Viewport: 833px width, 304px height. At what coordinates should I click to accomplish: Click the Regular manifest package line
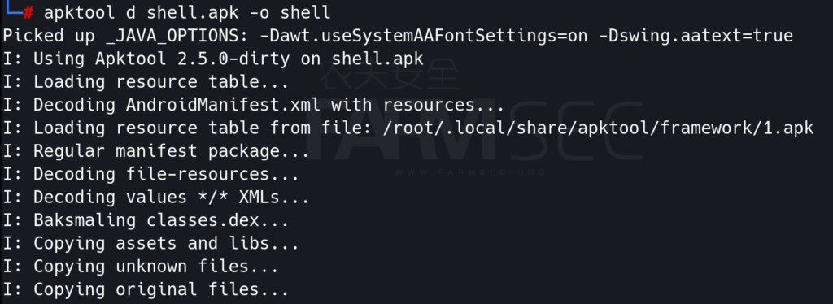156,151
